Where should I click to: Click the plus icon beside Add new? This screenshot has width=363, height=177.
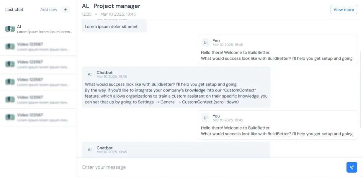tap(66, 9)
